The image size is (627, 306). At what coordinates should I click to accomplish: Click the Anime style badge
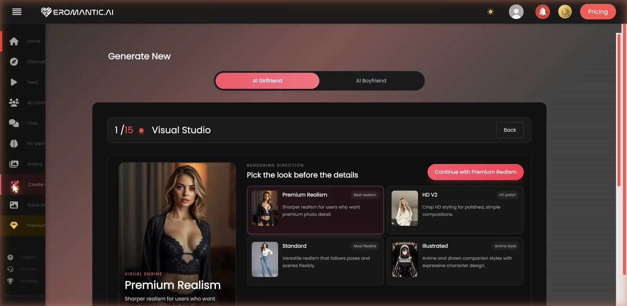pyautogui.click(x=505, y=246)
